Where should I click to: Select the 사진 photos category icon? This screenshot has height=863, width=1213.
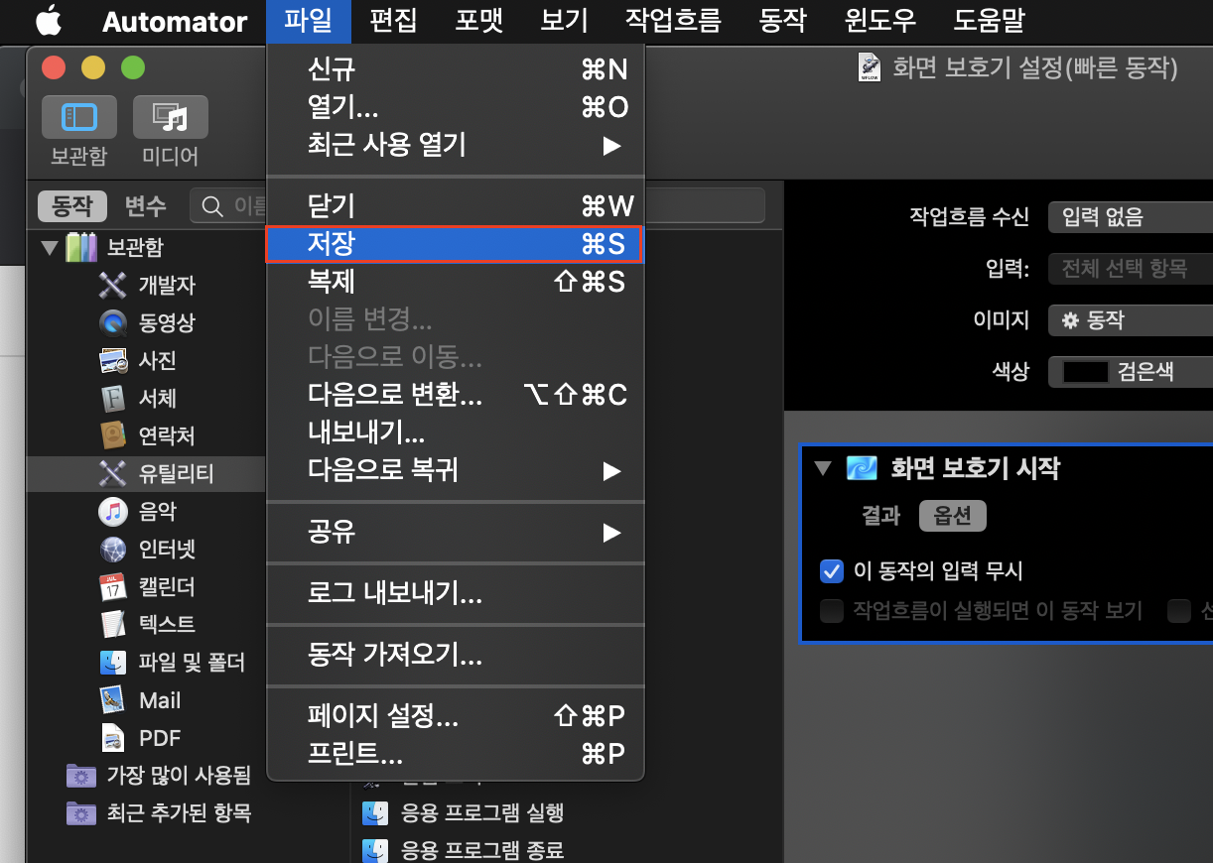113,361
